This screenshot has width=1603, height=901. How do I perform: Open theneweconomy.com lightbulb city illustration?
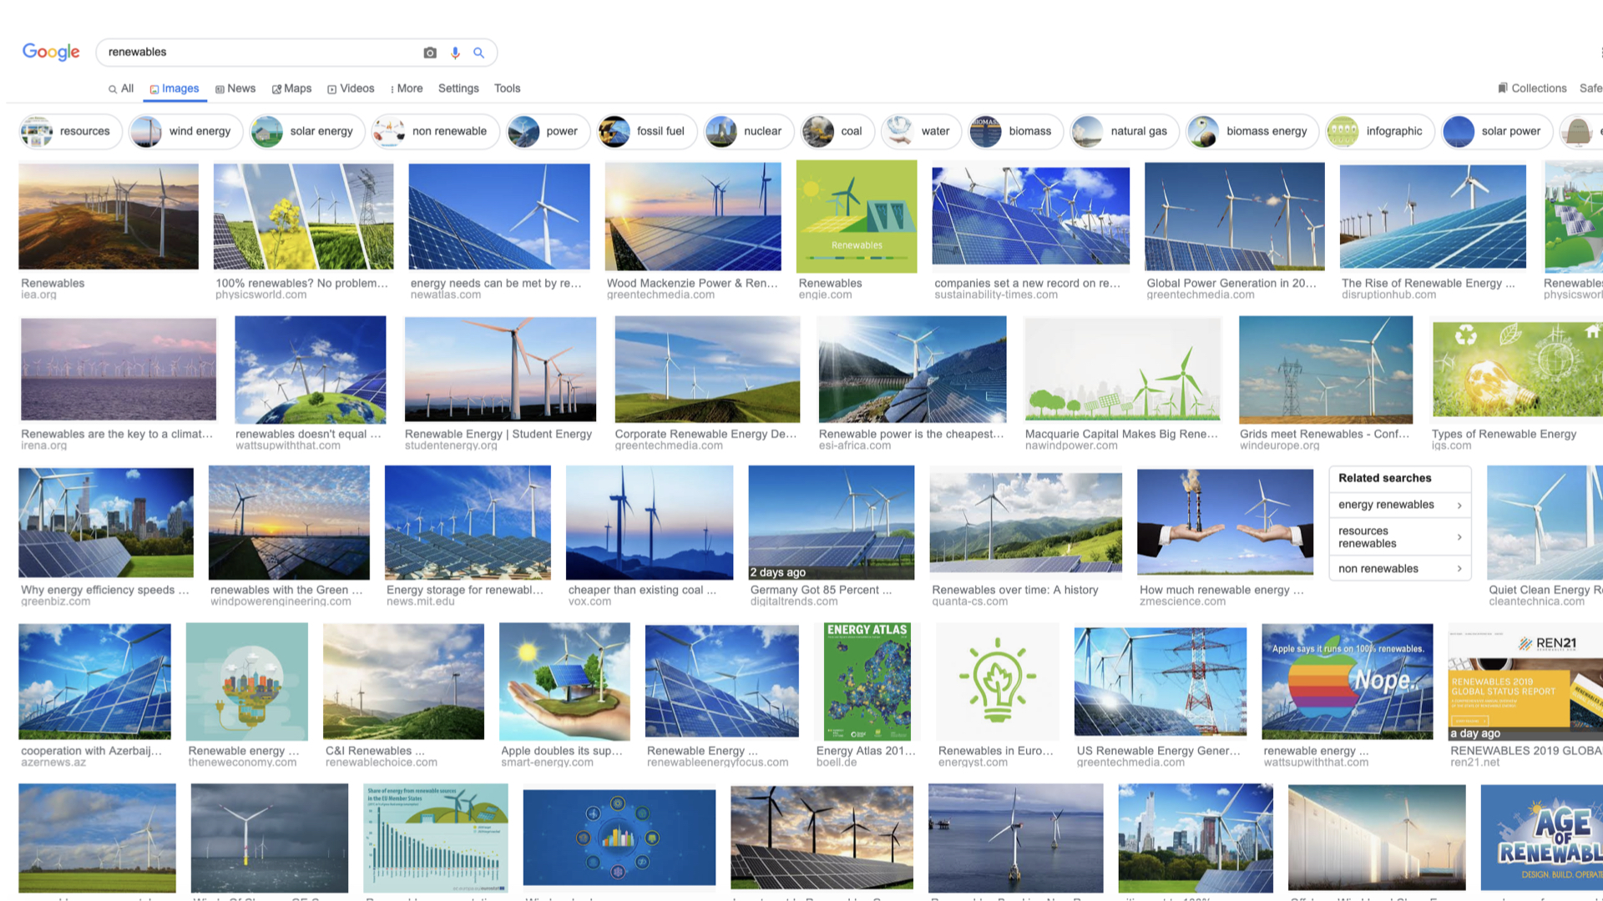(x=246, y=682)
